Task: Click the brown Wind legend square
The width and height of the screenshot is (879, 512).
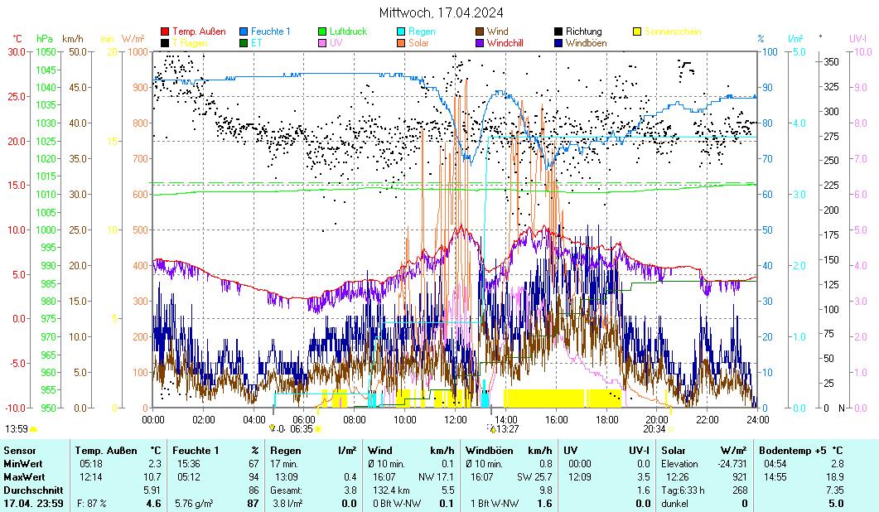Action: tap(481, 31)
